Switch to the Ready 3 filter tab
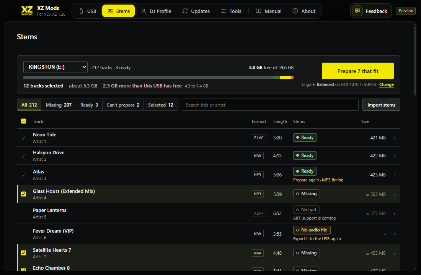This screenshot has width=421, height=275. pos(89,105)
